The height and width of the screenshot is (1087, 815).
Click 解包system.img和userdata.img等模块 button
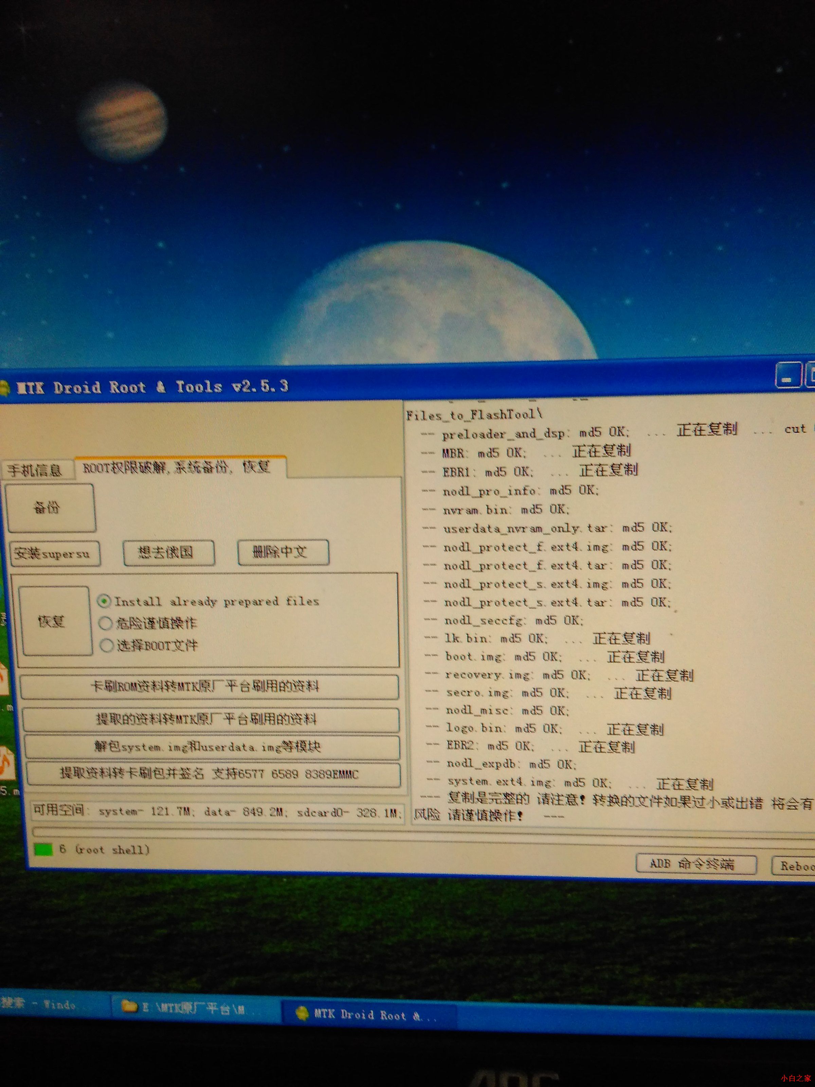pos(212,747)
